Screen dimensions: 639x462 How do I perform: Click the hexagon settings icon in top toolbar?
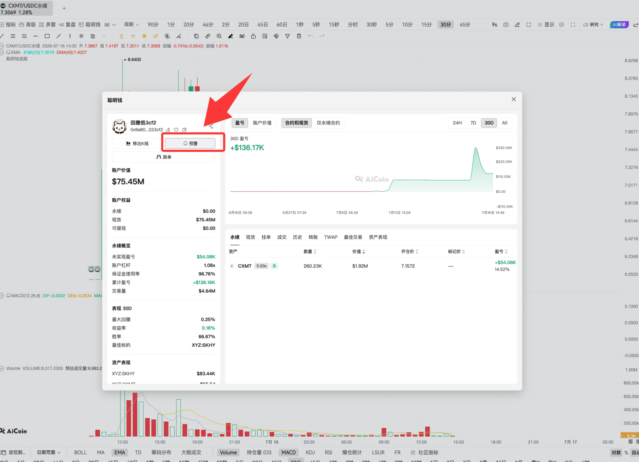[562, 24]
